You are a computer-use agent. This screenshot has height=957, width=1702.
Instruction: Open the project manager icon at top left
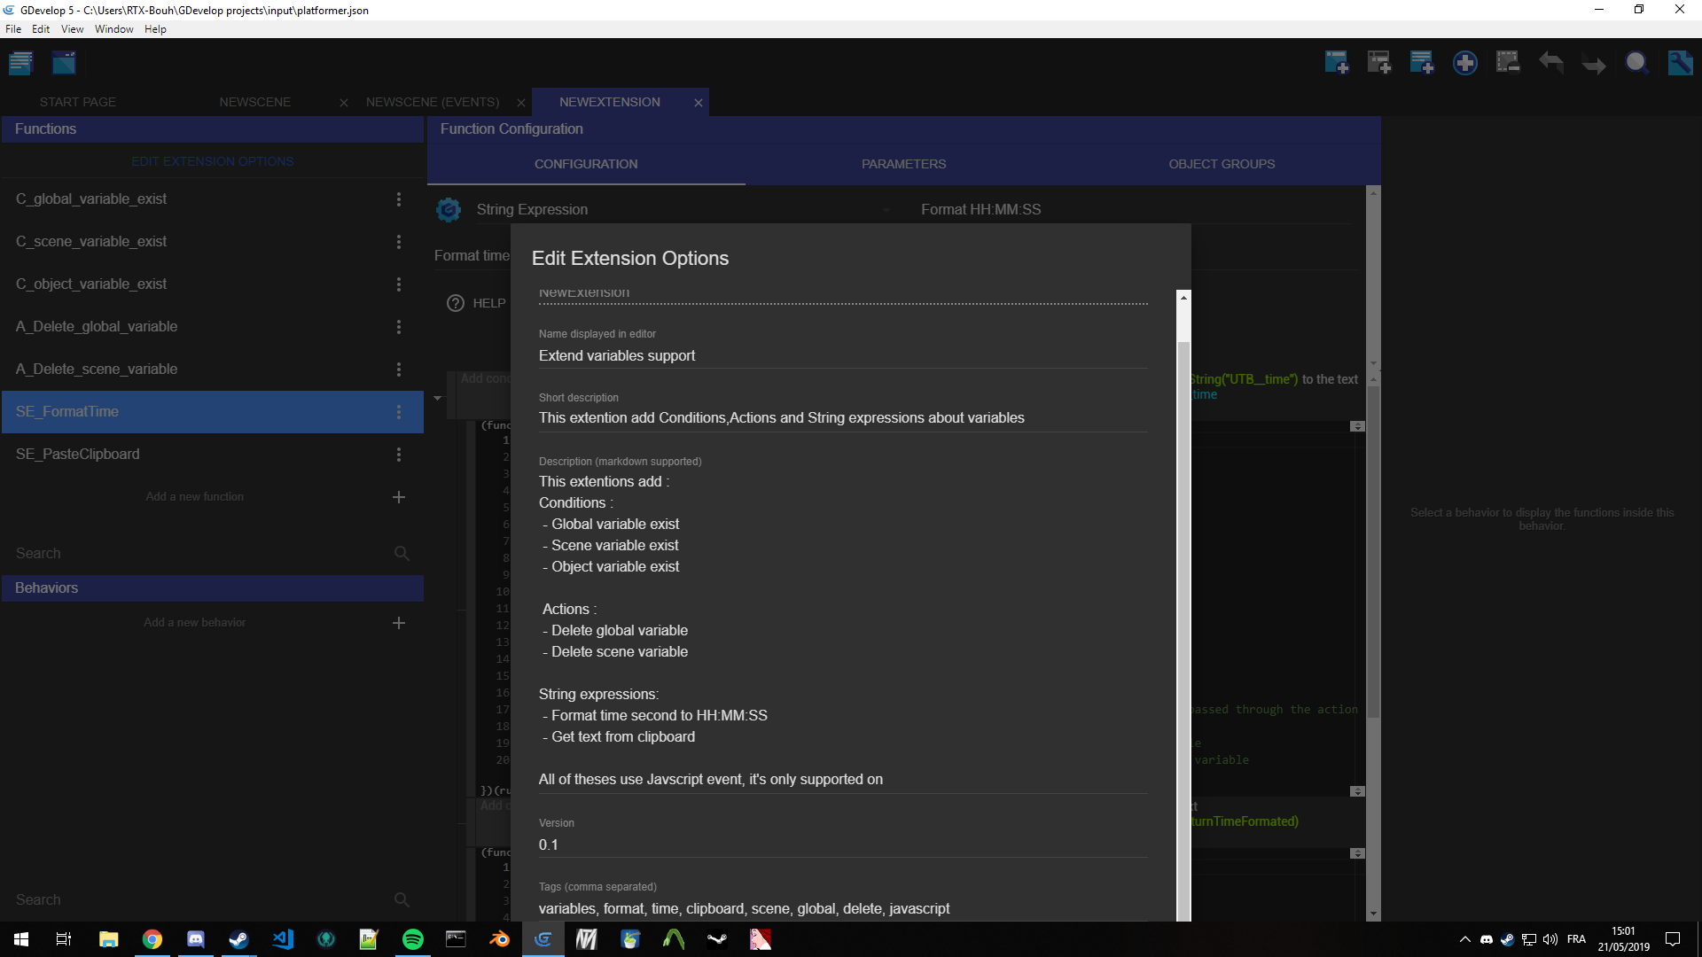[x=20, y=63]
